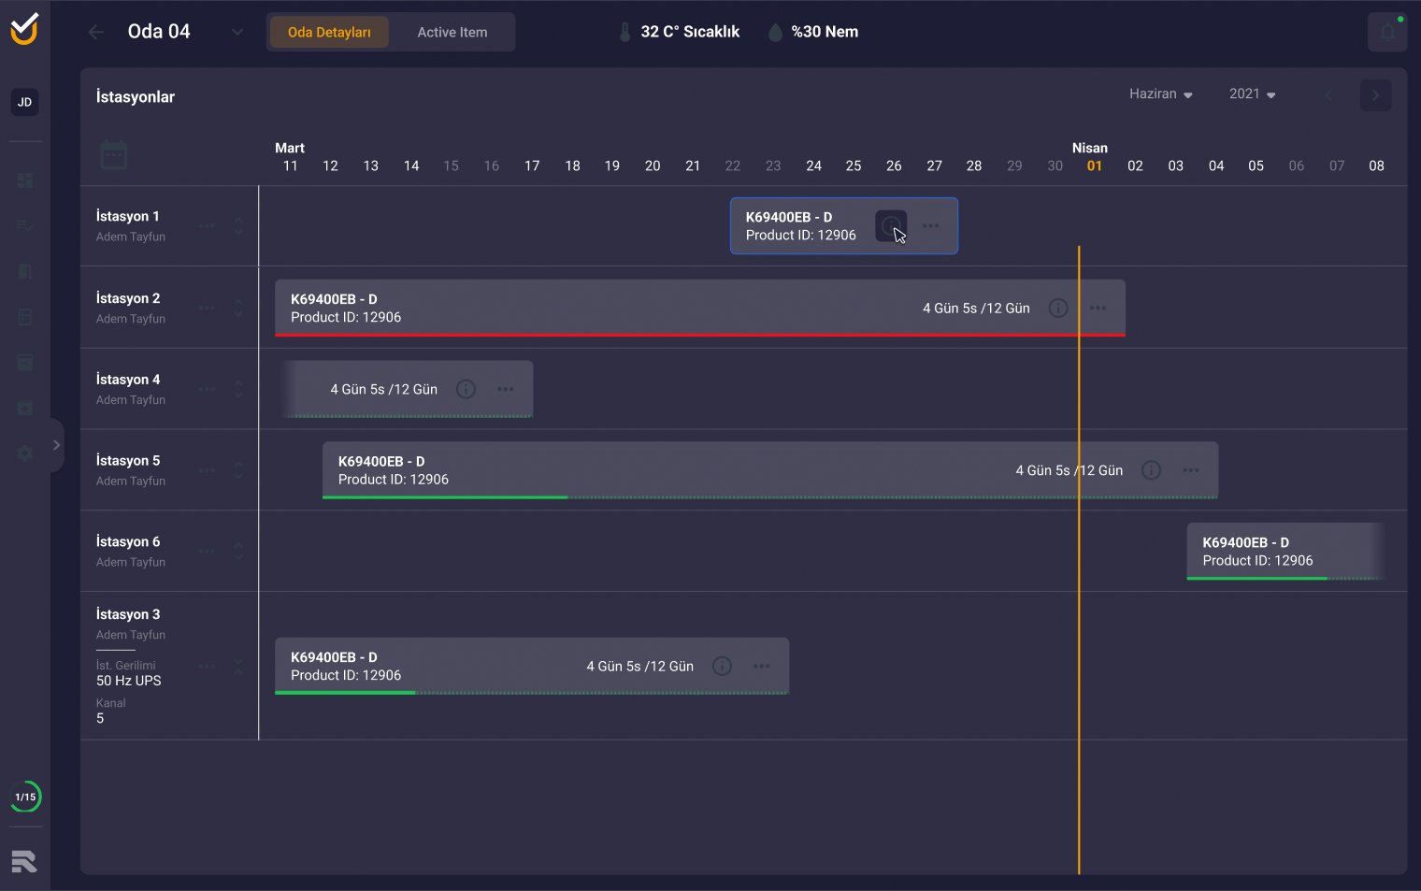Click the "32 C° Sıcaklık" reading
1421x891 pixels.
(x=690, y=32)
